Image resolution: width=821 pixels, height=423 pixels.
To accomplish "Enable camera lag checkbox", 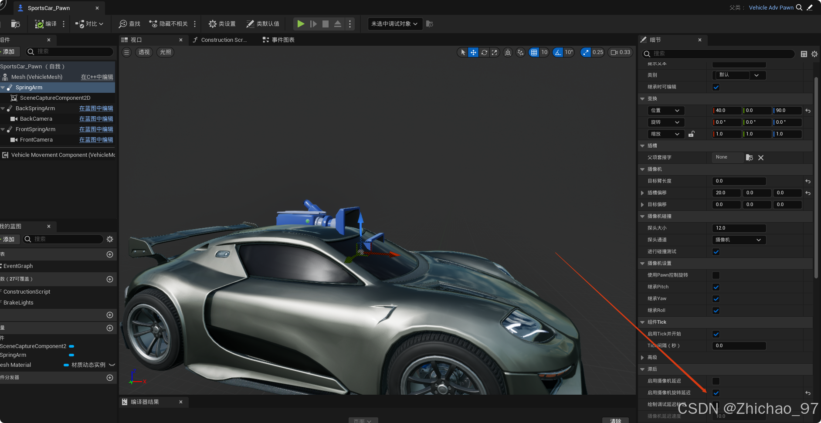I will point(716,381).
